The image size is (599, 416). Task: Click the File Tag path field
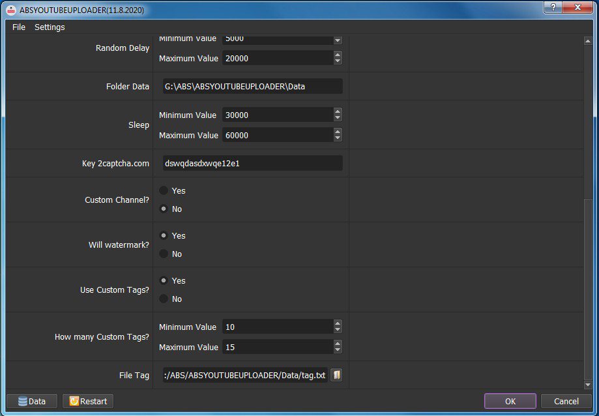coord(245,375)
